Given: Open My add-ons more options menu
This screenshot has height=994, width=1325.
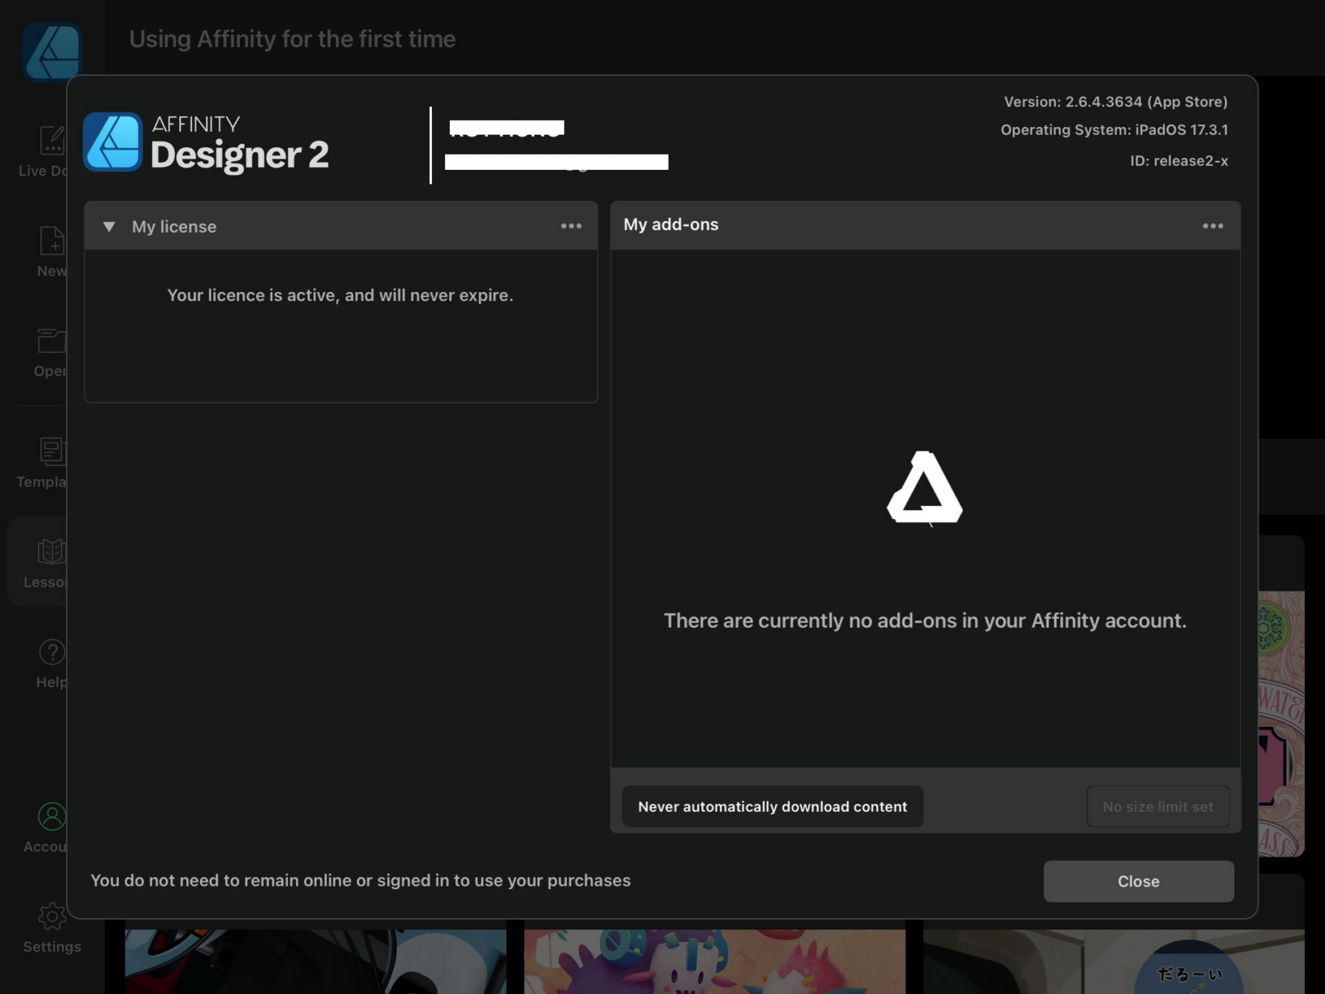Looking at the screenshot, I should coord(1213,226).
